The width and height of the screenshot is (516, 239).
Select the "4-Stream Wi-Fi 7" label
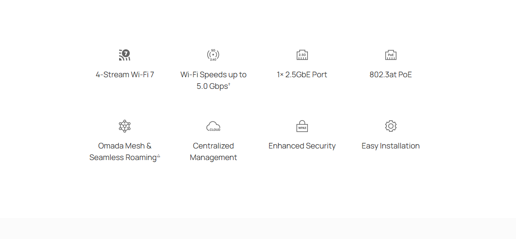pos(125,75)
